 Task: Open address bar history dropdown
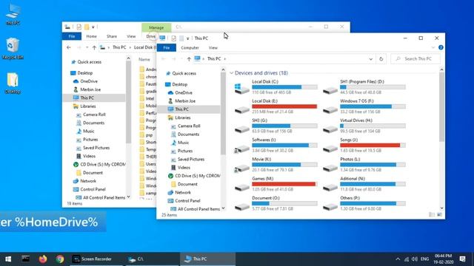coord(370,59)
